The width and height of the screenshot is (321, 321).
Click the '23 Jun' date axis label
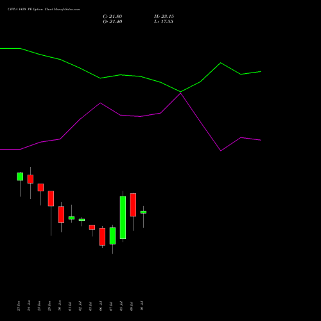click(19, 306)
